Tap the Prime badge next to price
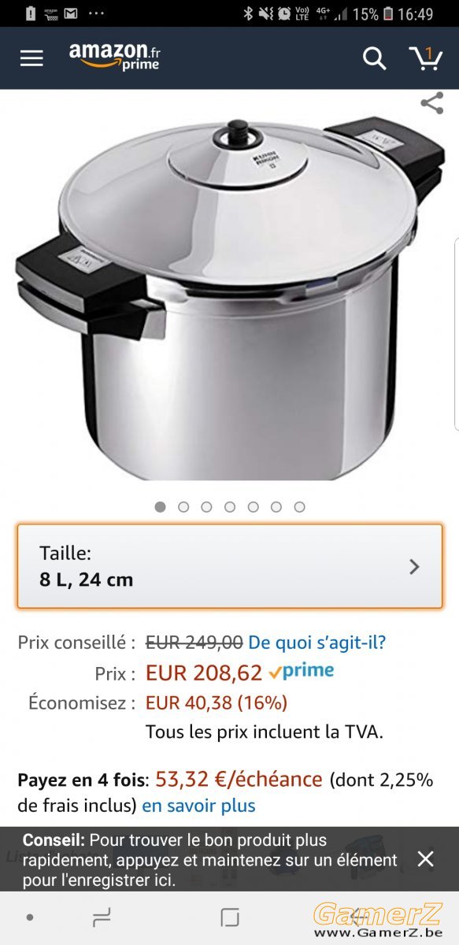The height and width of the screenshot is (945, 459). click(x=301, y=672)
